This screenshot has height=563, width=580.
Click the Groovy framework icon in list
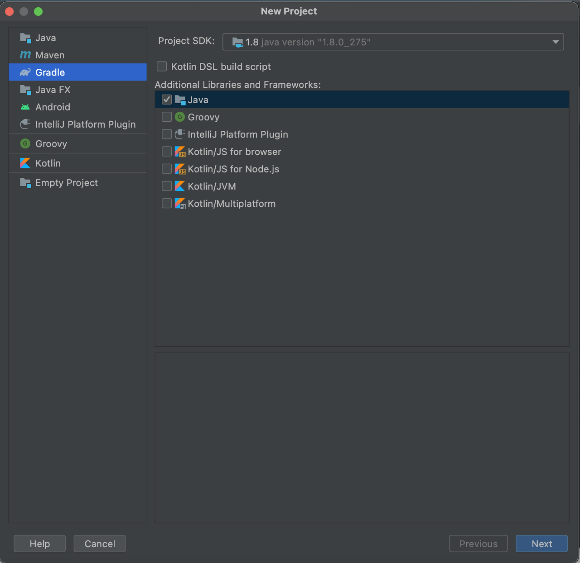point(180,117)
